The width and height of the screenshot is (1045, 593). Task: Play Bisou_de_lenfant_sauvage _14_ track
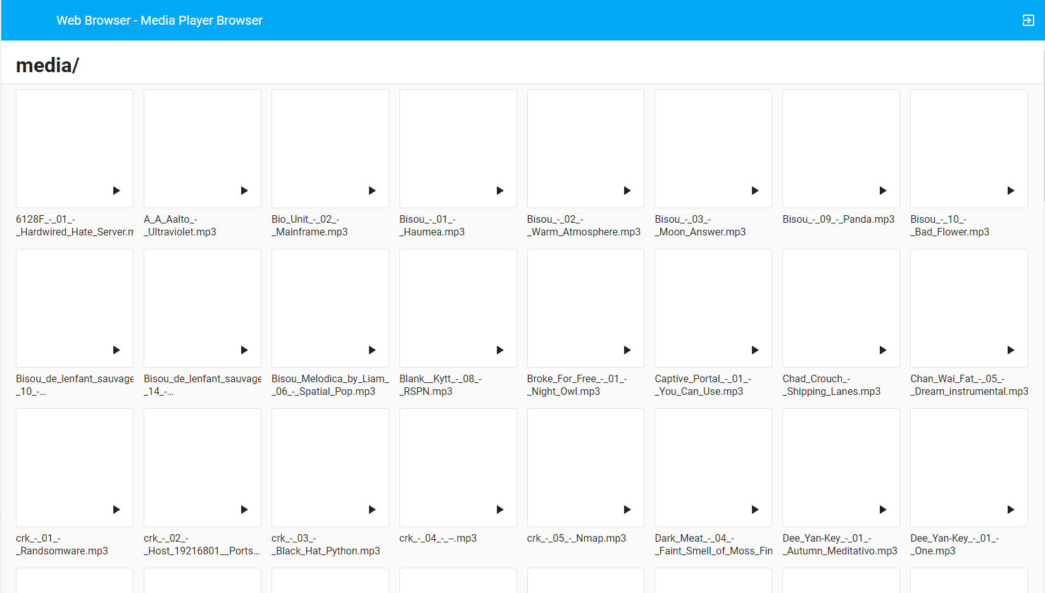pos(244,350)
